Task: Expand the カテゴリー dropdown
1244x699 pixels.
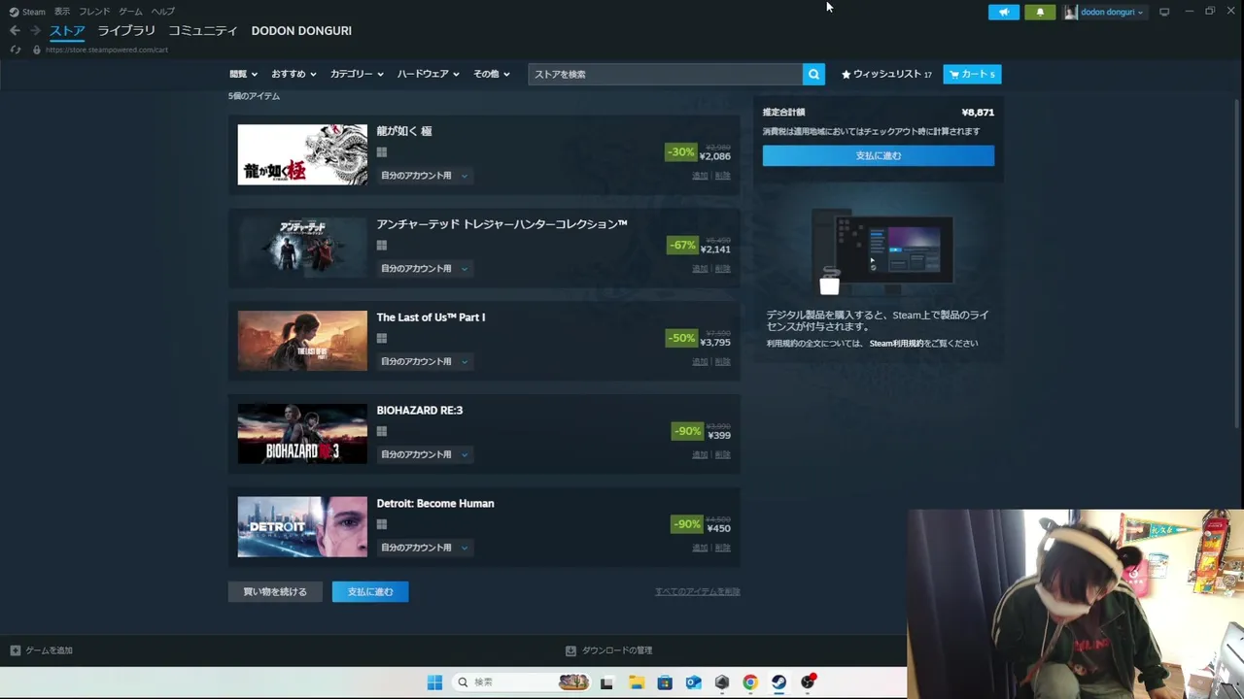Action: tap(357, 74)
